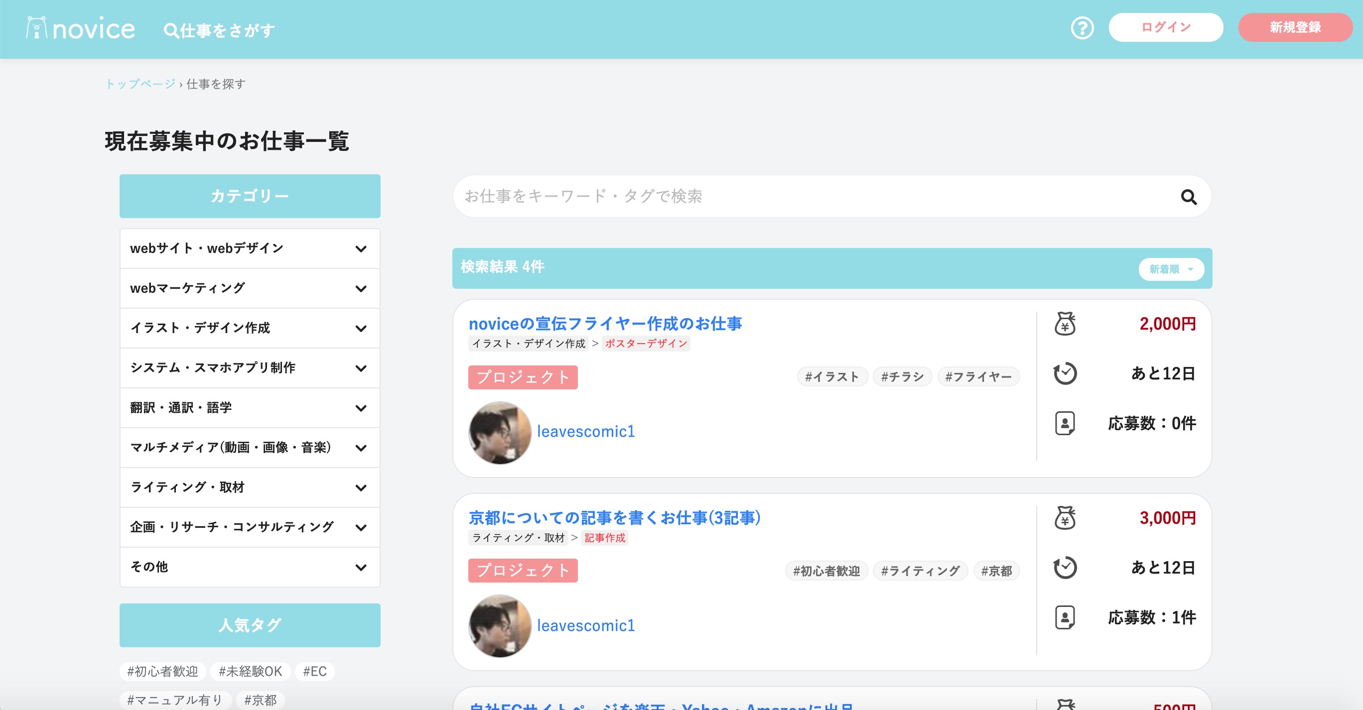
Task: Click clock icon in the flyer job card
Action: (1065, 373)
